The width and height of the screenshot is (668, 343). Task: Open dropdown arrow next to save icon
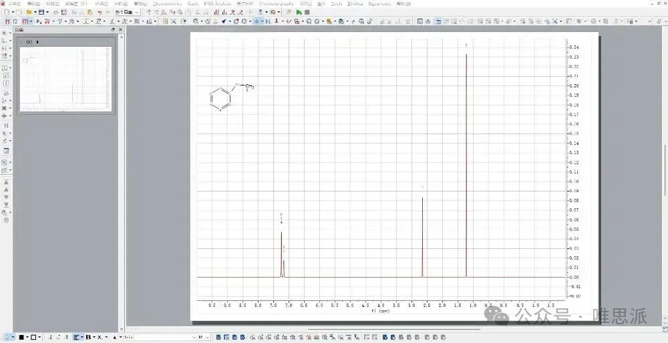(x=47, y=12)
